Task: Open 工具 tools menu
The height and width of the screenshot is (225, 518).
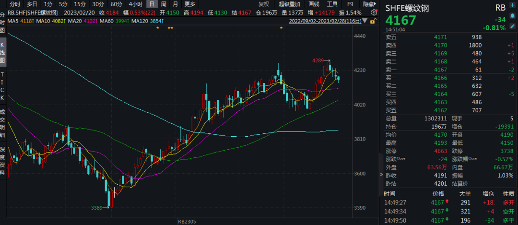Action: pos(333,4)
